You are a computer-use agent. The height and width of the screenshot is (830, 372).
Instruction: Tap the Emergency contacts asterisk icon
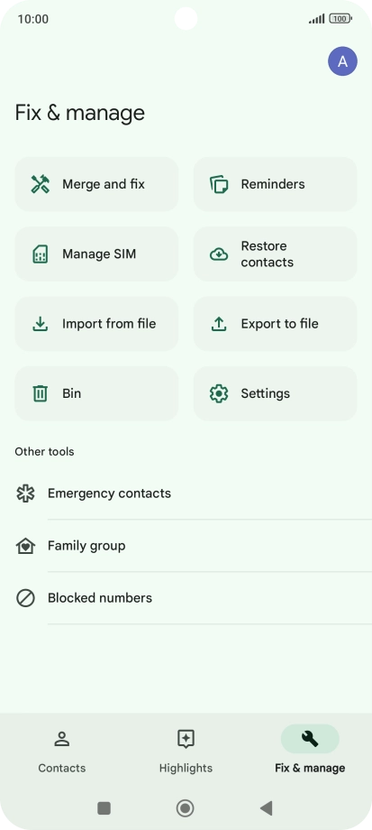click(25, 493)
